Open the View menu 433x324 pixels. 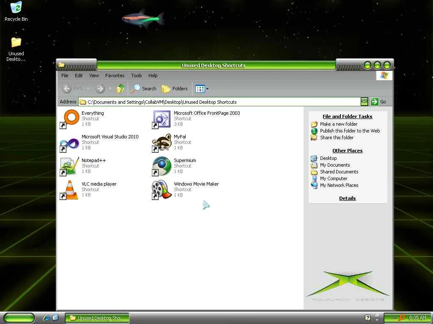[94, 76]
